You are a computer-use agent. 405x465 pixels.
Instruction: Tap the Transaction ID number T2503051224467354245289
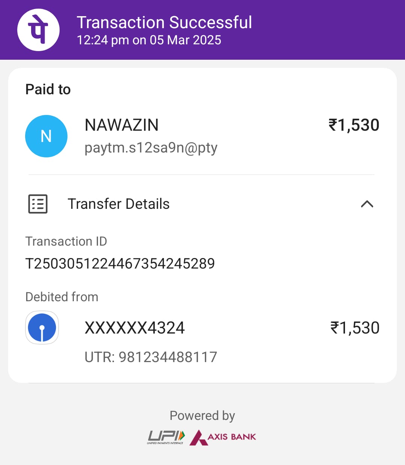(120, 264)
